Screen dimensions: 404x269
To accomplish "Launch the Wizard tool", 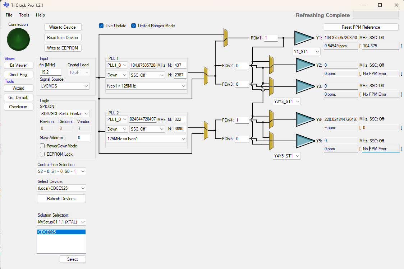I will (x=19, y=88).
